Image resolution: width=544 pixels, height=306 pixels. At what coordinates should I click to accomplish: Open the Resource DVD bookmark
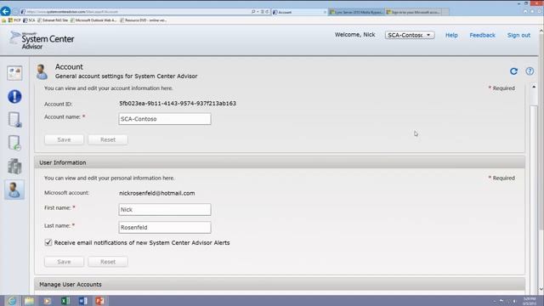tap(144, 20)
